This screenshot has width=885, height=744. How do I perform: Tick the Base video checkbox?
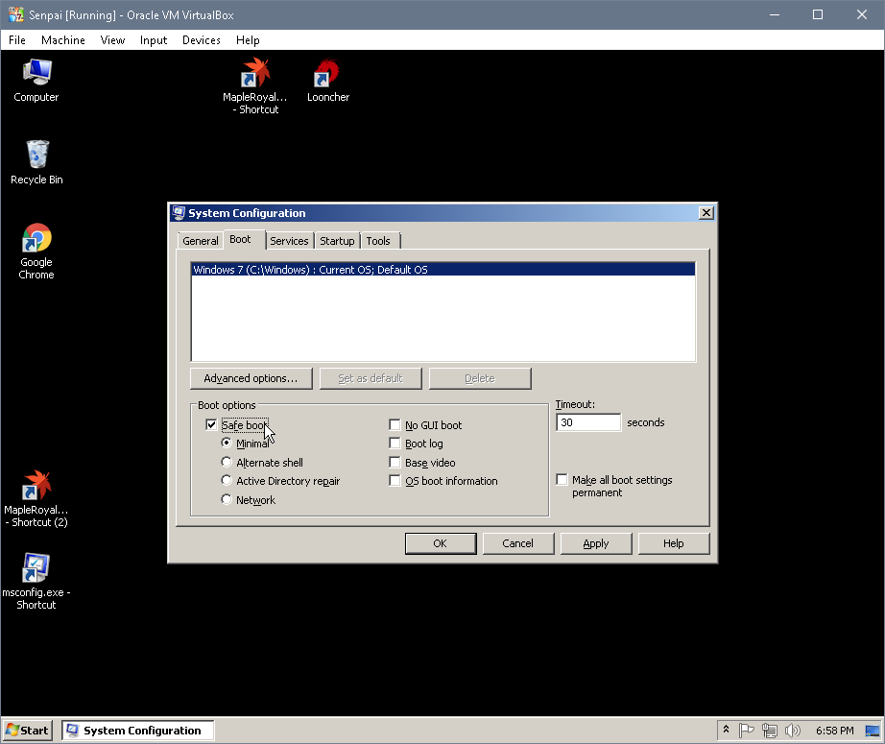click(x=395, y=463)
